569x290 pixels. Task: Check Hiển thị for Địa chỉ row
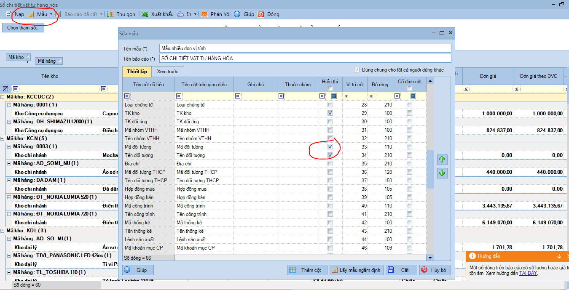(x=330, y=164)
